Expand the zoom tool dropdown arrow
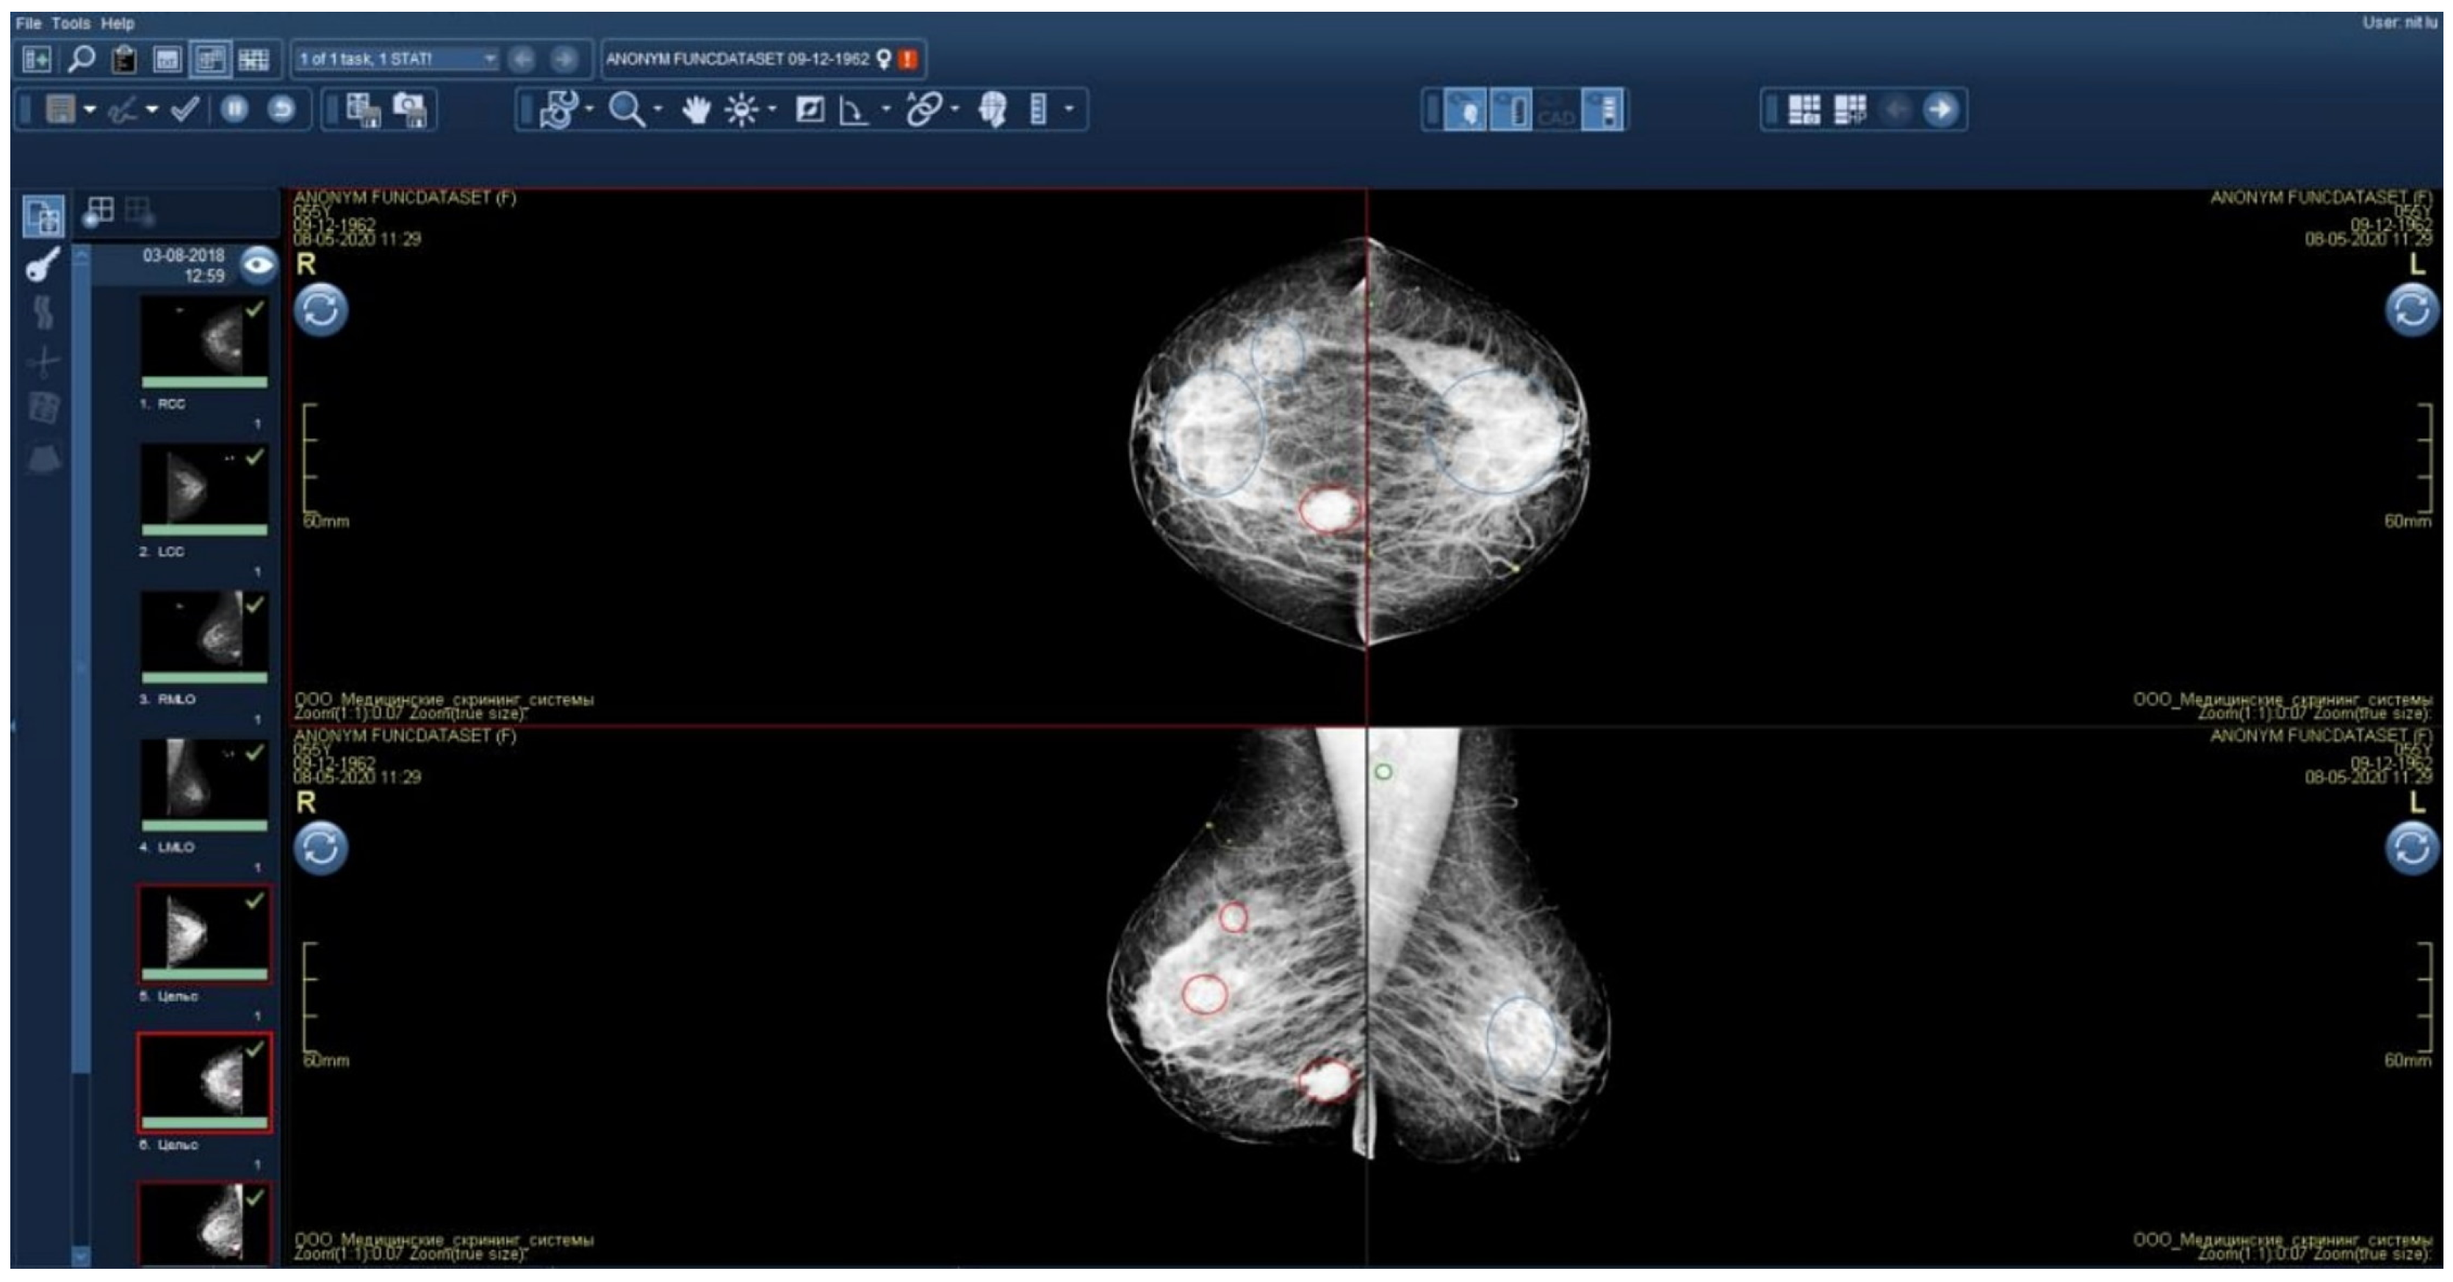This screenshot has height=1282, width=2453. 658,109
